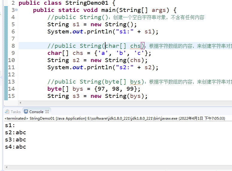
Task: Click the Console tab monitor icon
Action: pos(26,112)
